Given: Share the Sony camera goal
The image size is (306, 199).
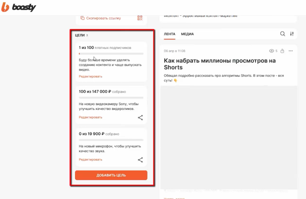Looking at the screenshot, I should click(140, 117).
